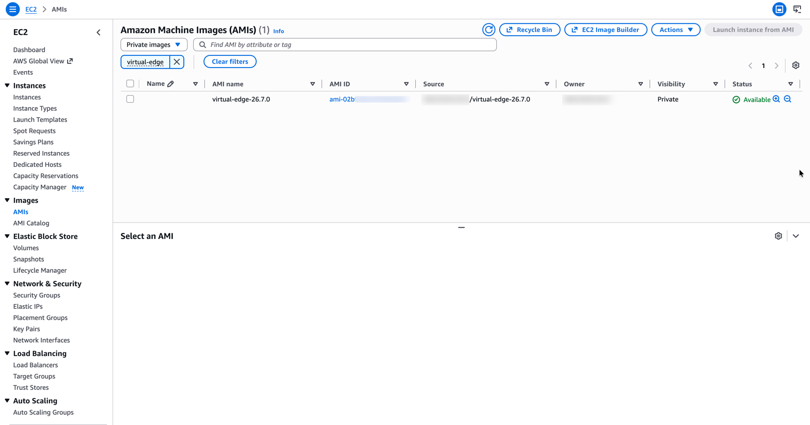The image size is (810, 425).
Task: Refresh the AMI list
Action: click(488, 30)
